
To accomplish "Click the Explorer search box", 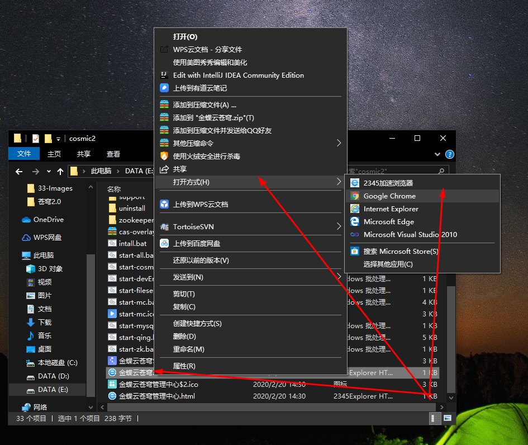I will [397, 171].
